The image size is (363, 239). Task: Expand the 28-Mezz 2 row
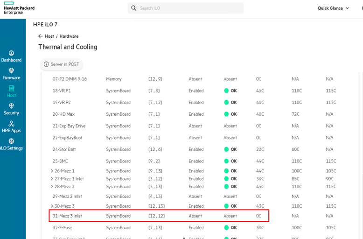coord(52,186)
